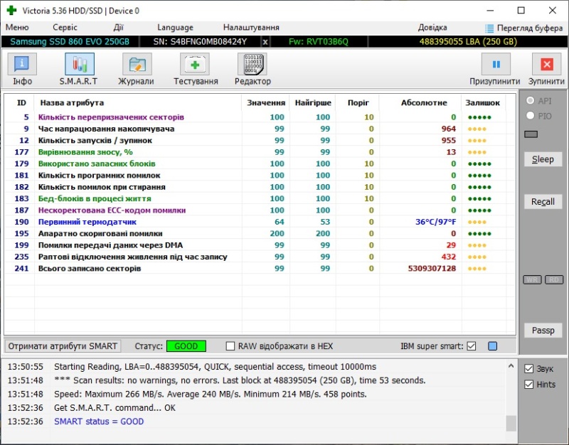The height and width of the screenshot is (445, 569).
Task: Toggle the Hints checkbox
Action: click(x=528, y=385)
